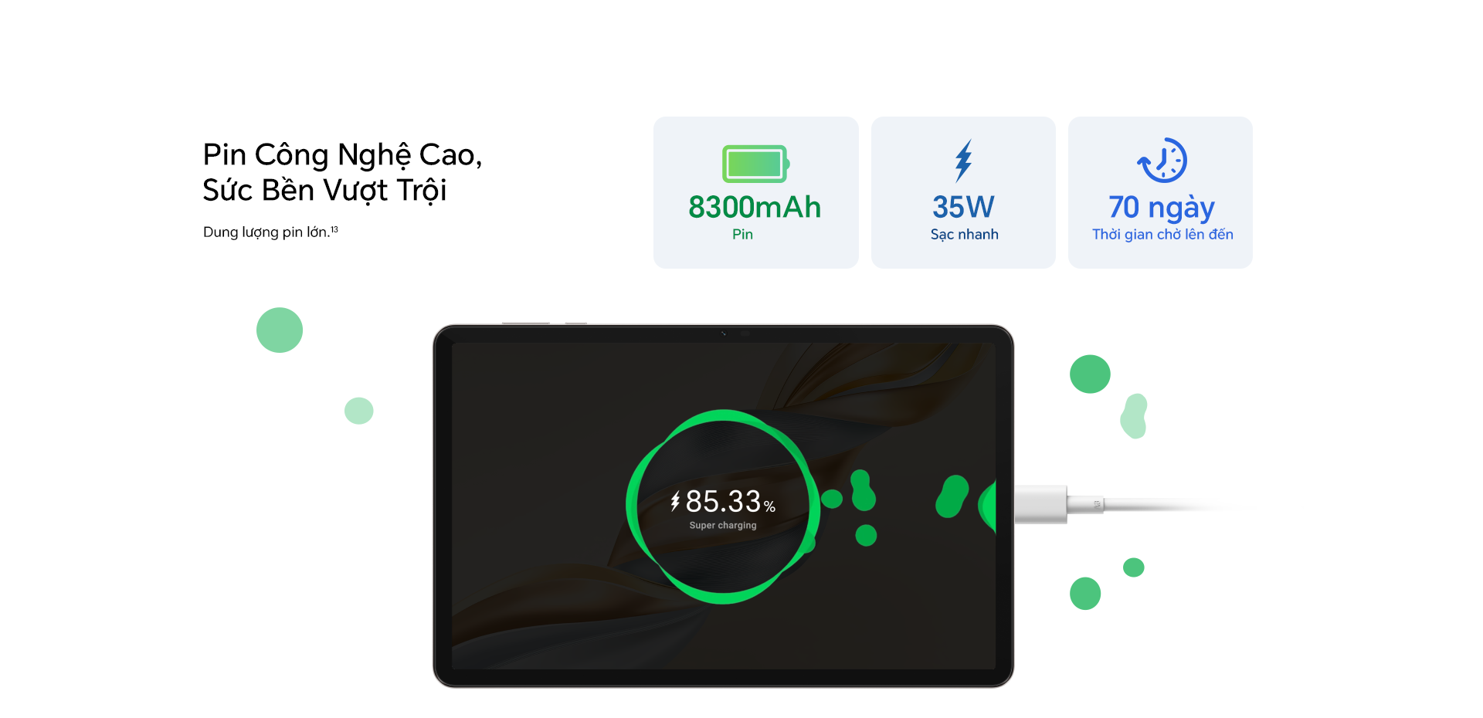Click the blue lightning bolt icon

click(963, 161)
